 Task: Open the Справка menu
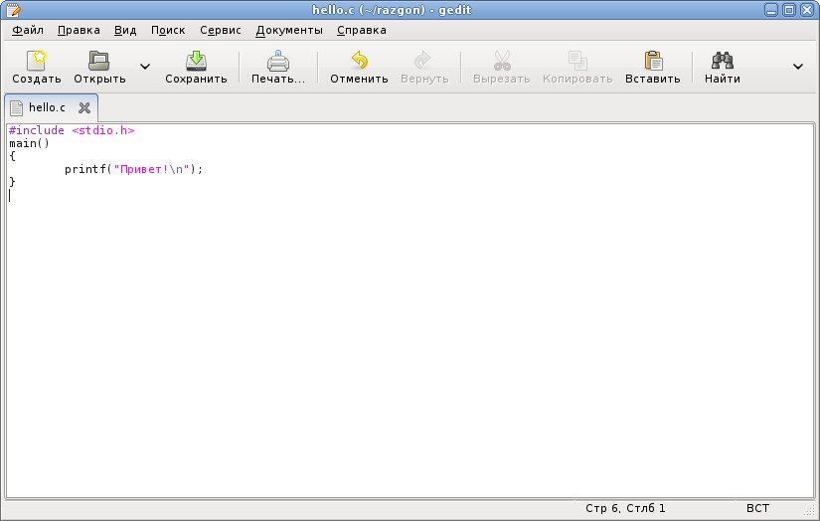pyautogui.click(x=362, y=31)
